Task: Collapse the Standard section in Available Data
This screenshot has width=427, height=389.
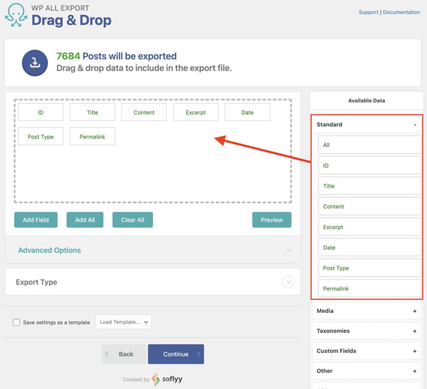Action: coord(415,124)
